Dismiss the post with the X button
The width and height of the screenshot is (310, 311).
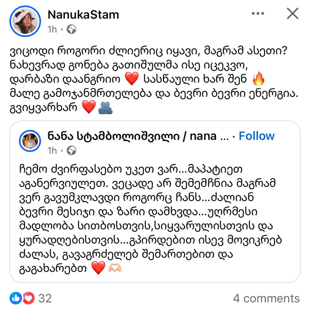tap(293, 14)
